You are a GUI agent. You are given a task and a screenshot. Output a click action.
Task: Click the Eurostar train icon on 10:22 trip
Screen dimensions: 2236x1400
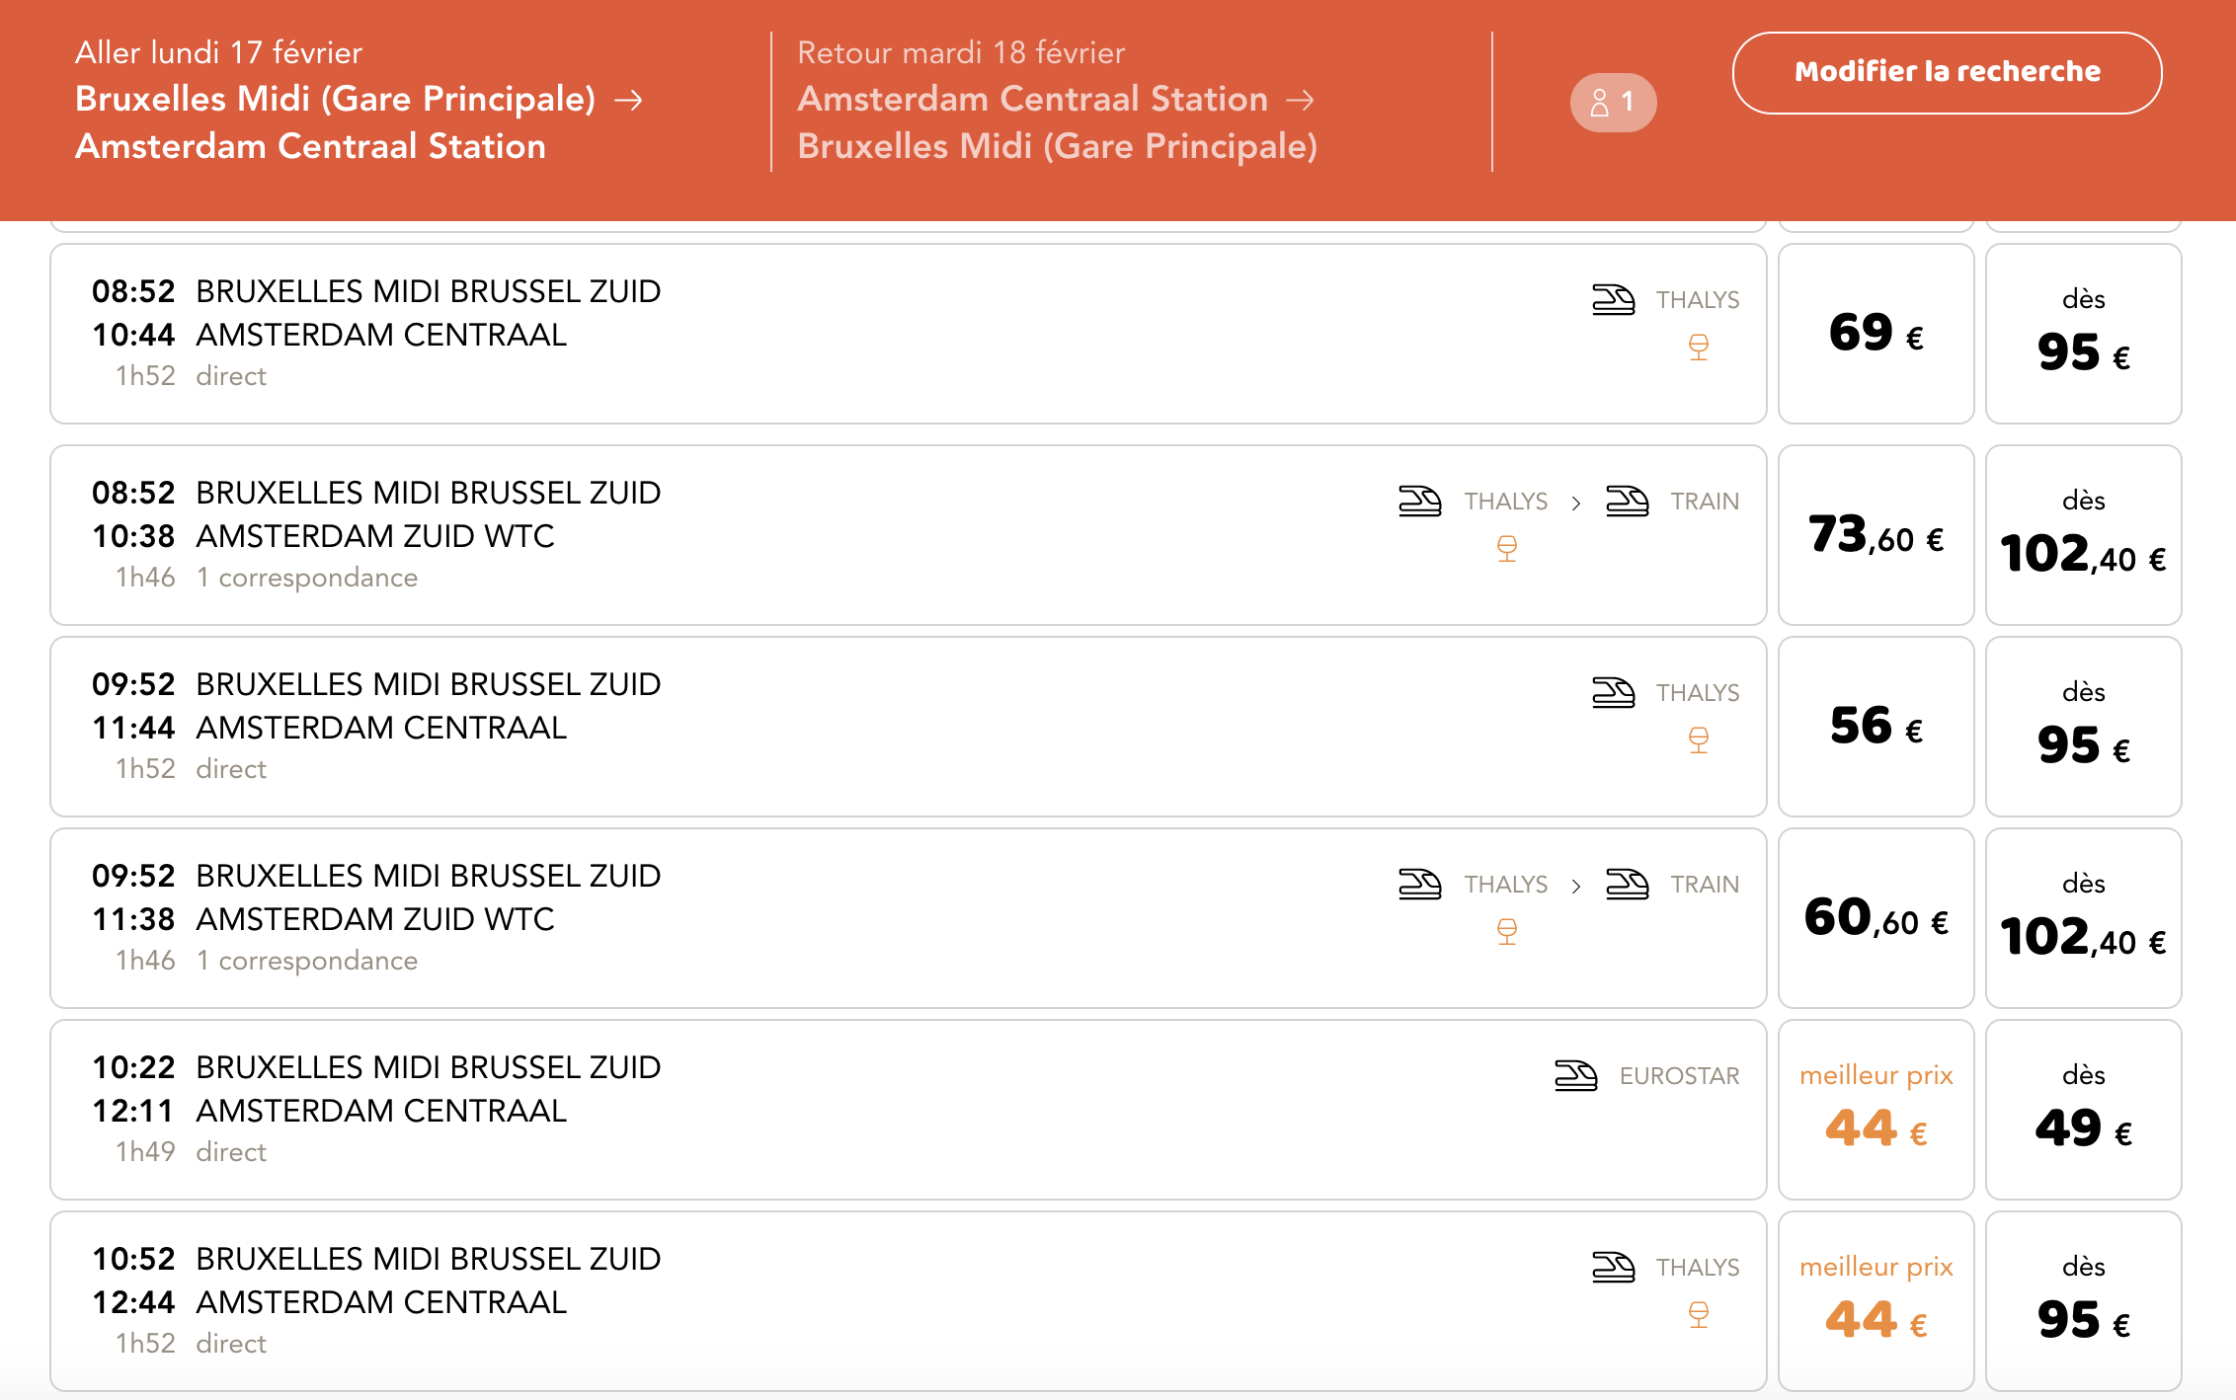pyautogui.click(x=1575, y=1075)
